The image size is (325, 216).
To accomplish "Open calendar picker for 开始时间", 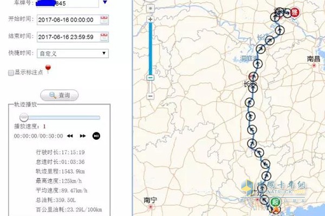I will pos(105,20).
